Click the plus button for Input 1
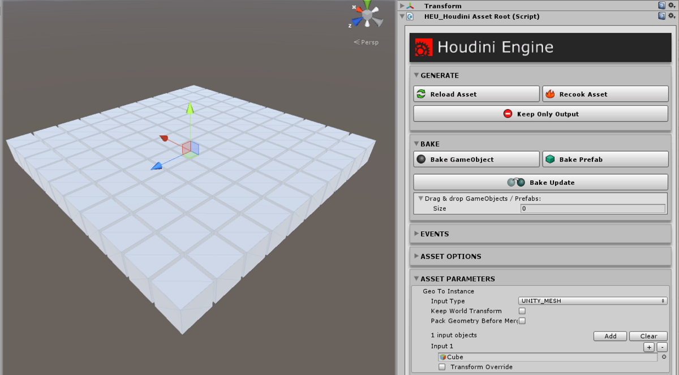The image size is (679, 375). point(649,347)
